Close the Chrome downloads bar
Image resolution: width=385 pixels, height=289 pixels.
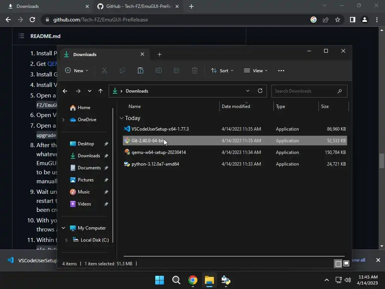coord(378,260)
